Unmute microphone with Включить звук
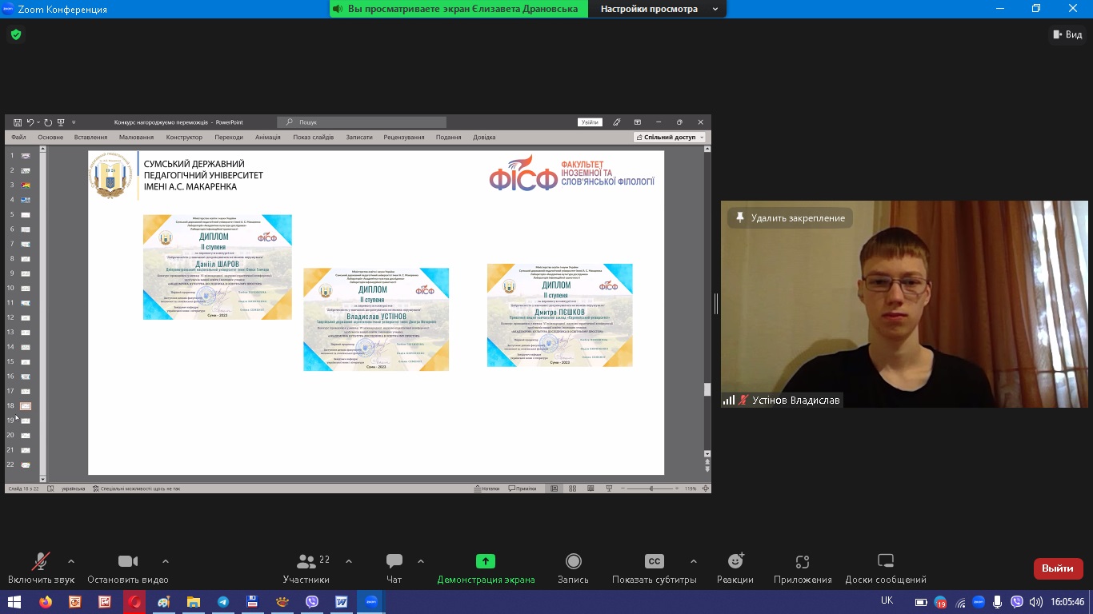 41,568
